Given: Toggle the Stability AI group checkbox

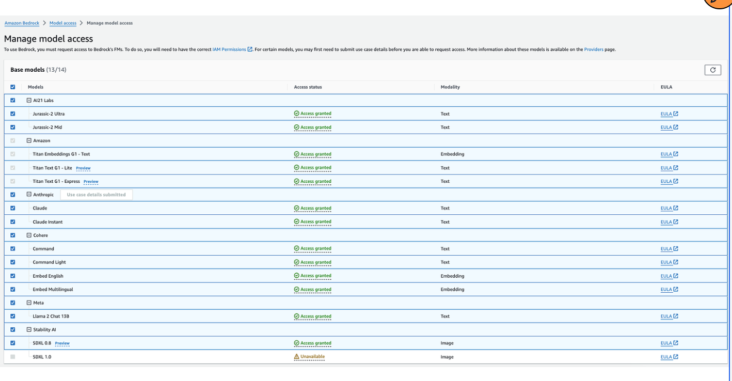Looking at the screenshot, I should click(13, 329).
